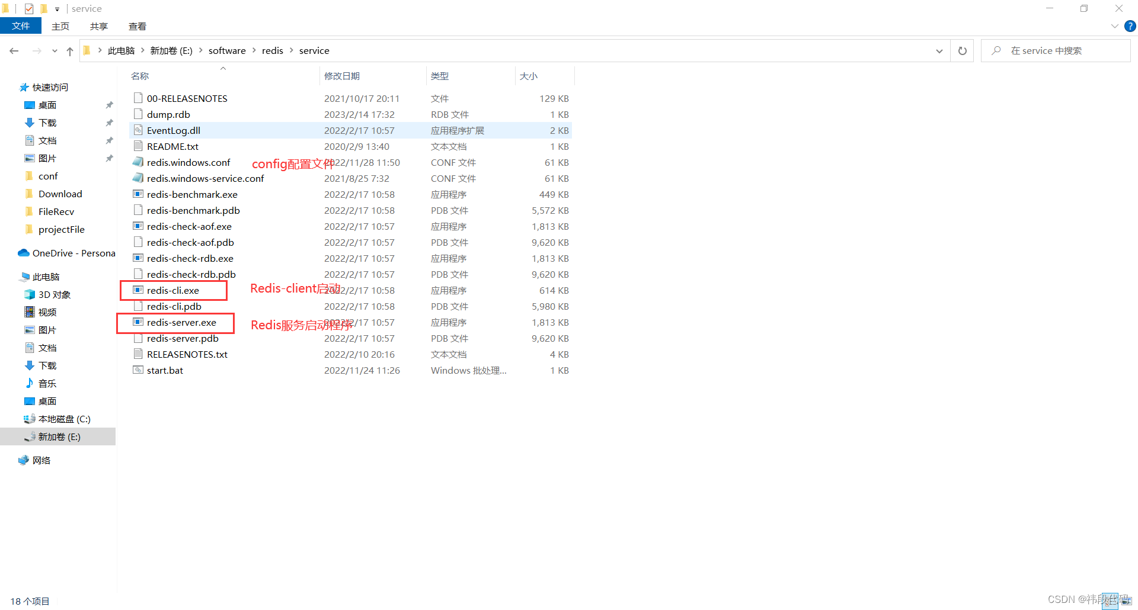1138x610 pixels.
Task: Select the redis-benchmark.pdb file
Action: pyautogui.click(x=193, y=210)
